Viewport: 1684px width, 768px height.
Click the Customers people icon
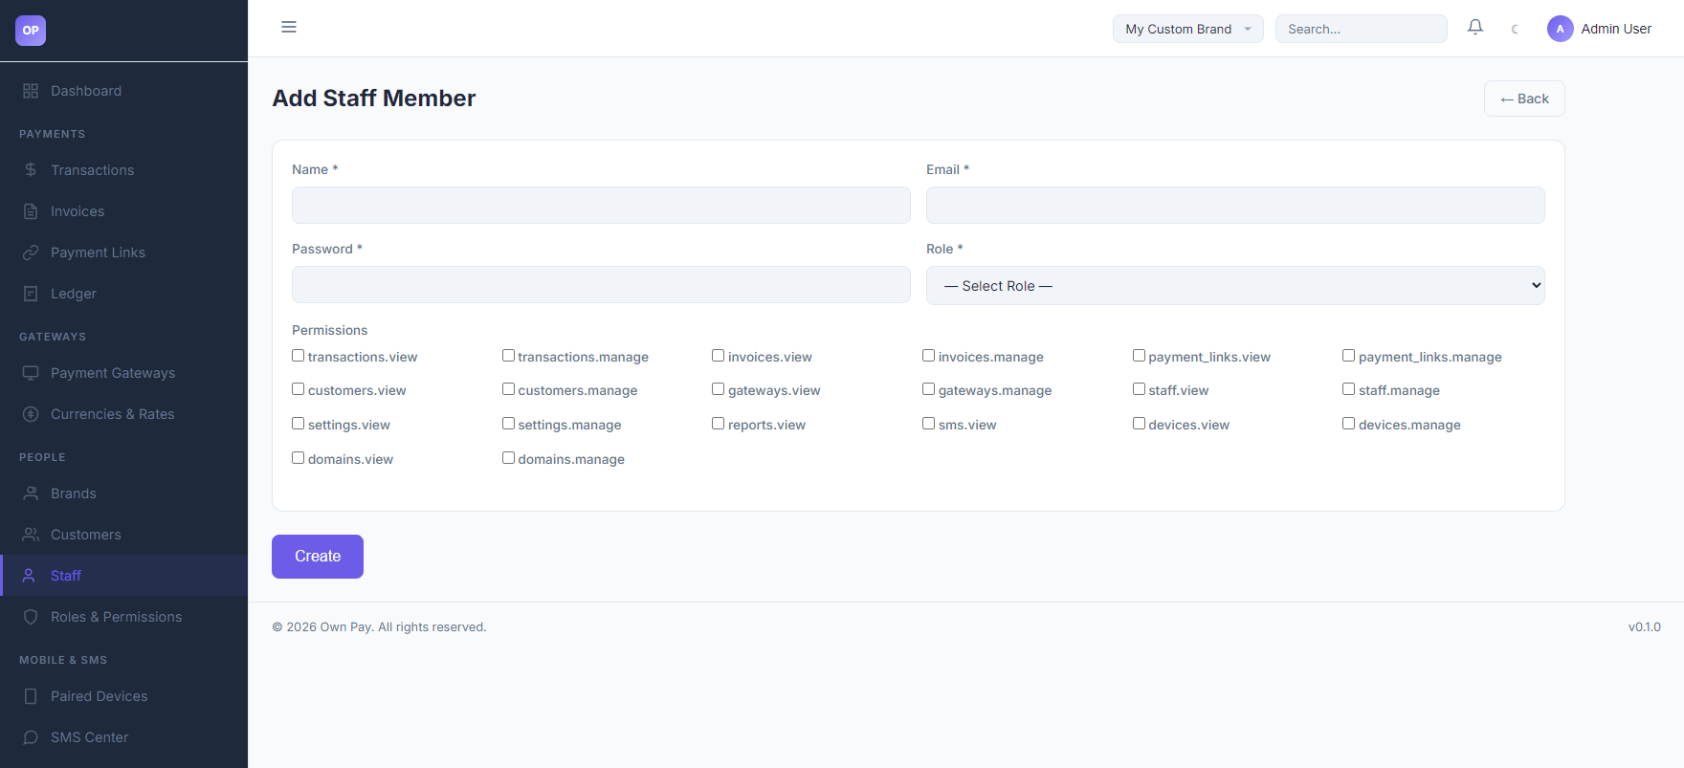click(x=31, y=535)
